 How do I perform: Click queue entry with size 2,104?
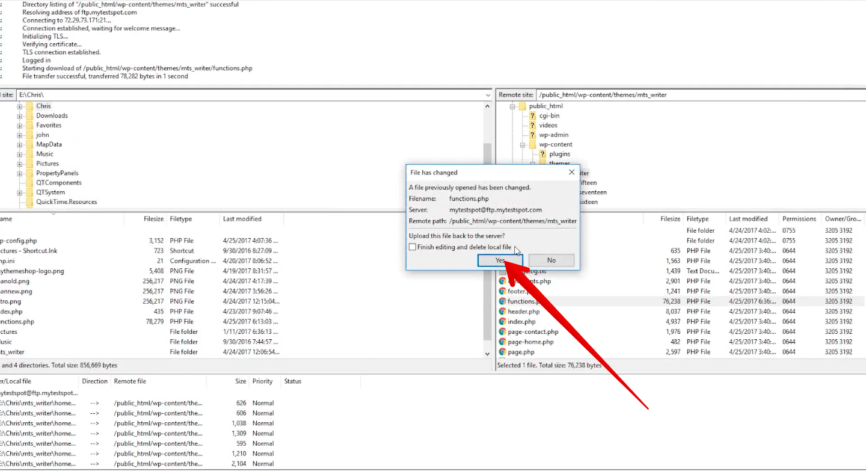click(x=180, y=464)
